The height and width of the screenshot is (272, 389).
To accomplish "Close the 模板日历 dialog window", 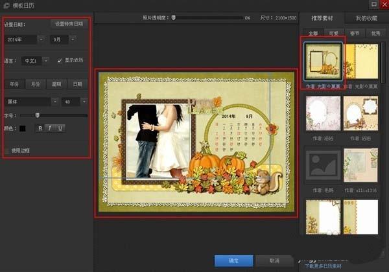I will click(384, 5).
